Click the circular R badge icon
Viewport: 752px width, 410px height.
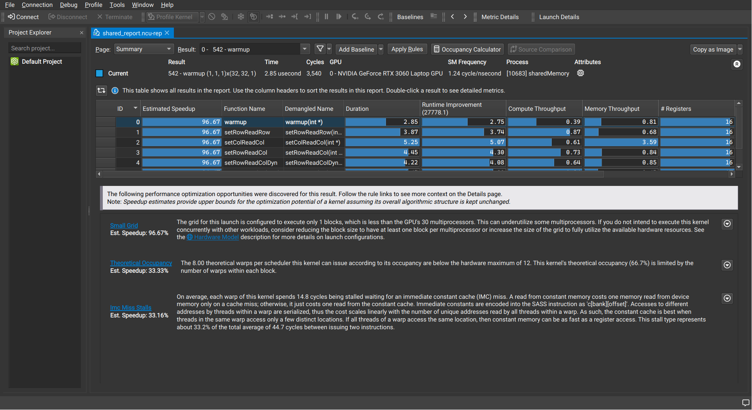pyautogui.click(x=737, y=64)
